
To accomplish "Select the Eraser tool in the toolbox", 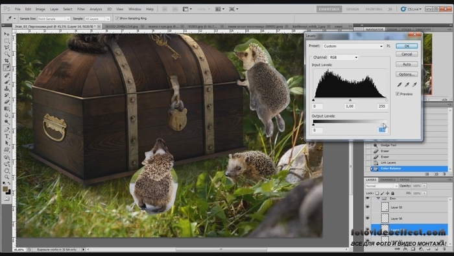I will coord(6,102).
